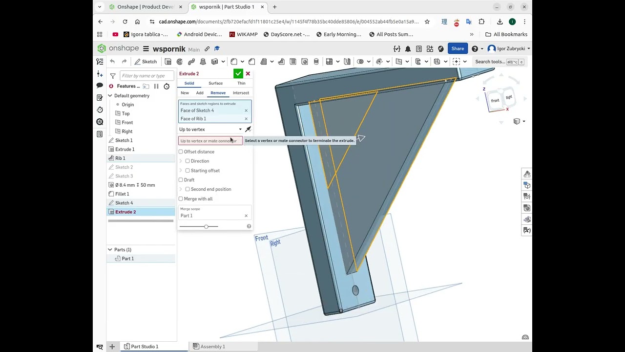This screenshot has height=352, width=625.
Task: Click the Filter by name field
Action: [x=147, y=76]
